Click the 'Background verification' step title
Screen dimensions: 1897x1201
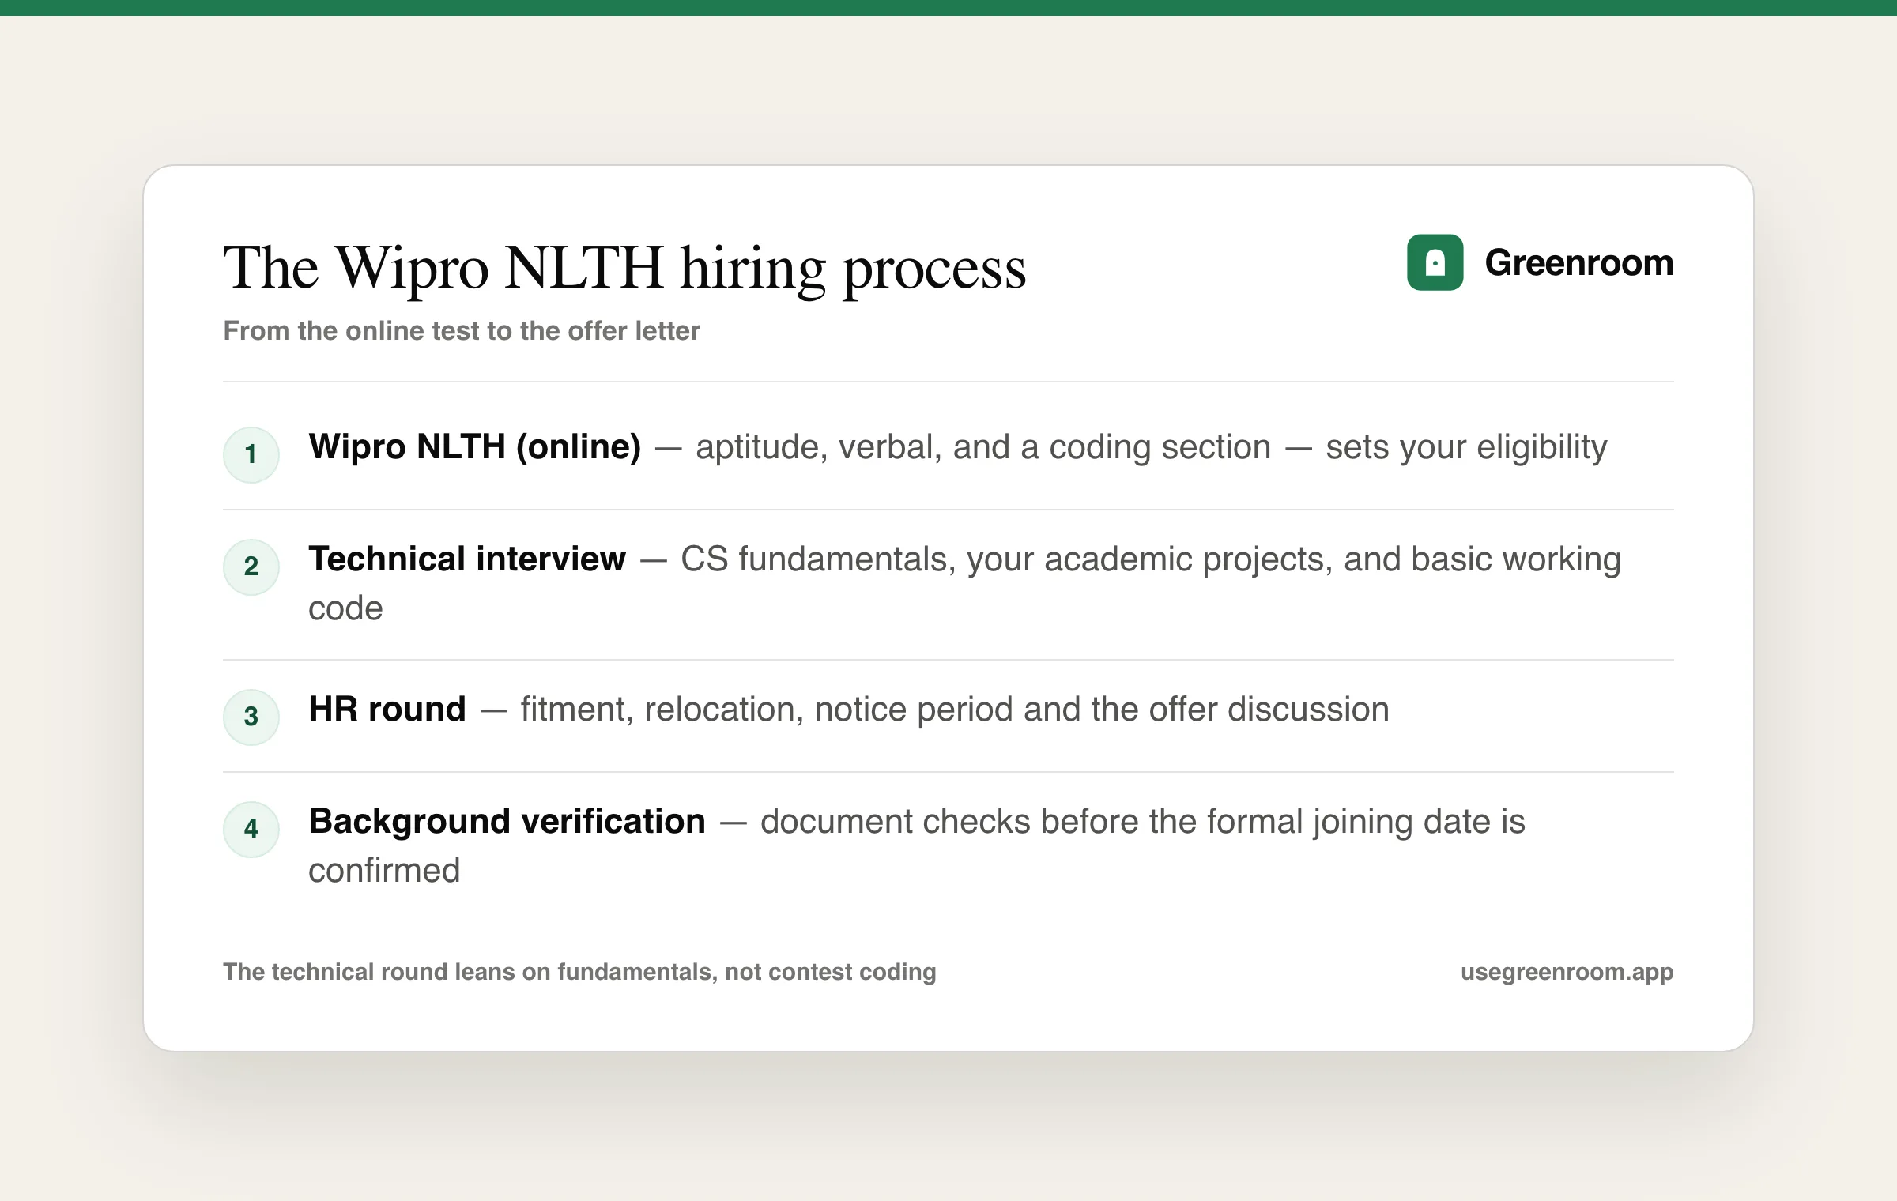pyautogui.click(x=507, y=822)
